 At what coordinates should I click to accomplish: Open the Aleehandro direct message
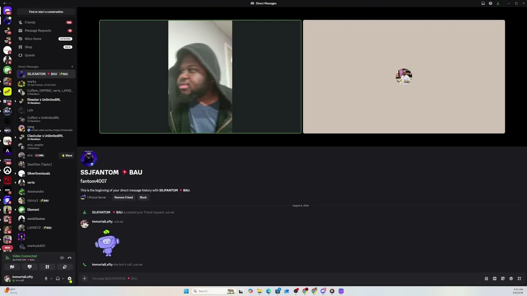(x=46, y=192)
